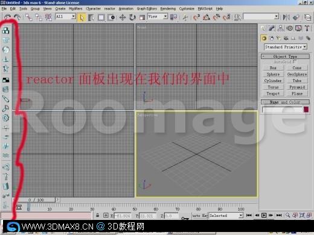Screen dimensions: 314x235
Task: Open the Layer Manager icon
Action: click(307, 17)
